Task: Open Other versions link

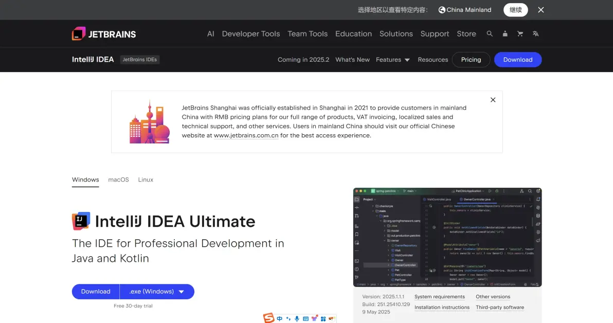Action: coord(493,296)
